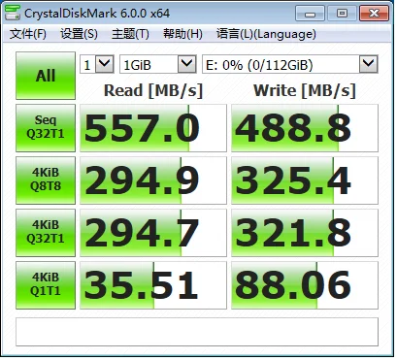Start the 4KiB Q32T1 test

pyautogui.click(x=46, y=233)
